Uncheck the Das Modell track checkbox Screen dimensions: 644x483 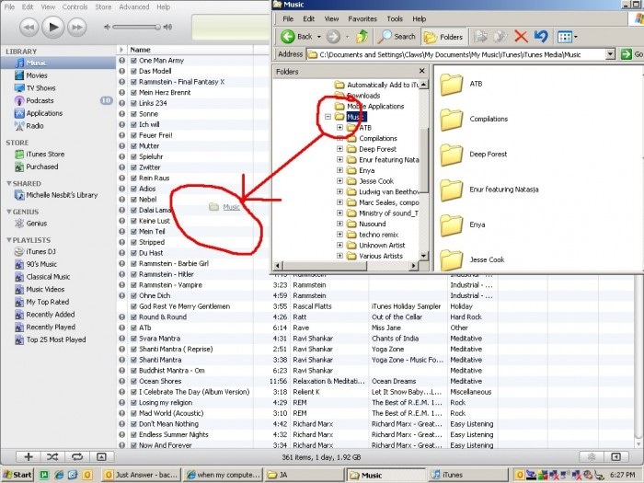tap(133, 71)
